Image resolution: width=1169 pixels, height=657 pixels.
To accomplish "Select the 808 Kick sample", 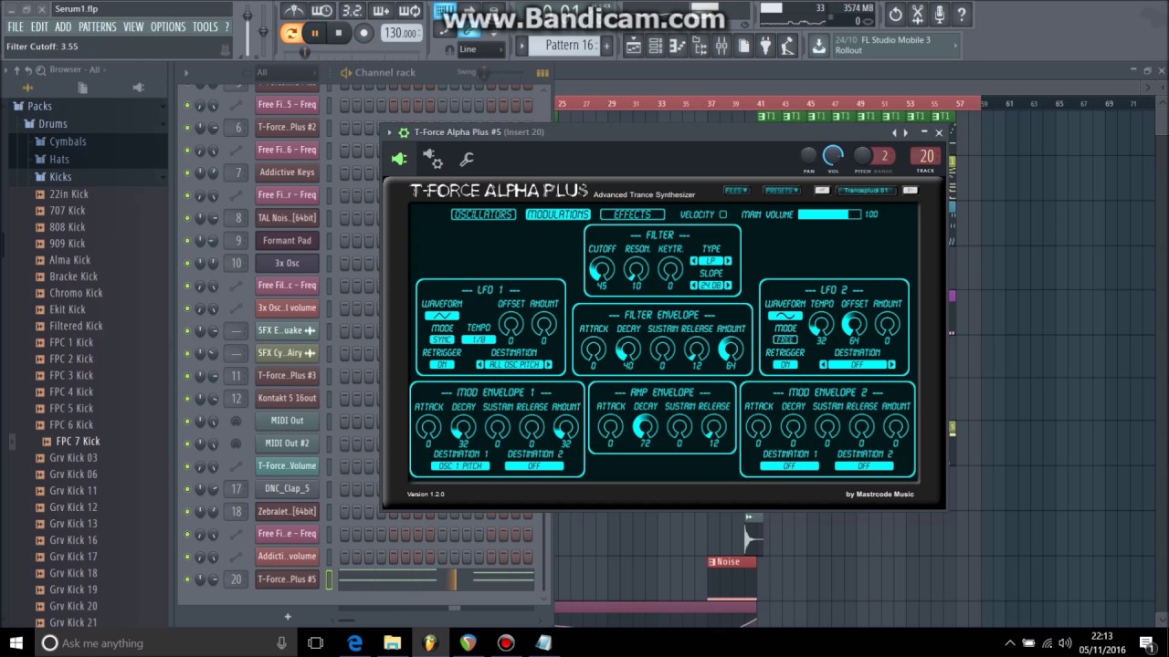I will coord(68,227).
